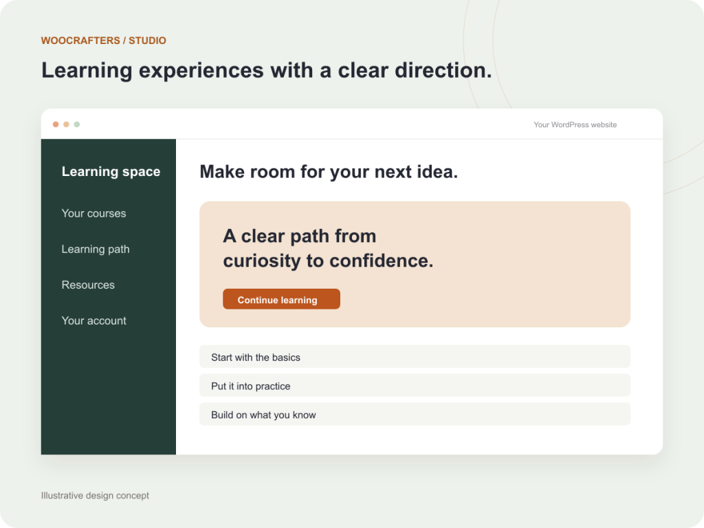Open Your courses in sidebar
Screen dimensions: 704x528
click(93, 213)
